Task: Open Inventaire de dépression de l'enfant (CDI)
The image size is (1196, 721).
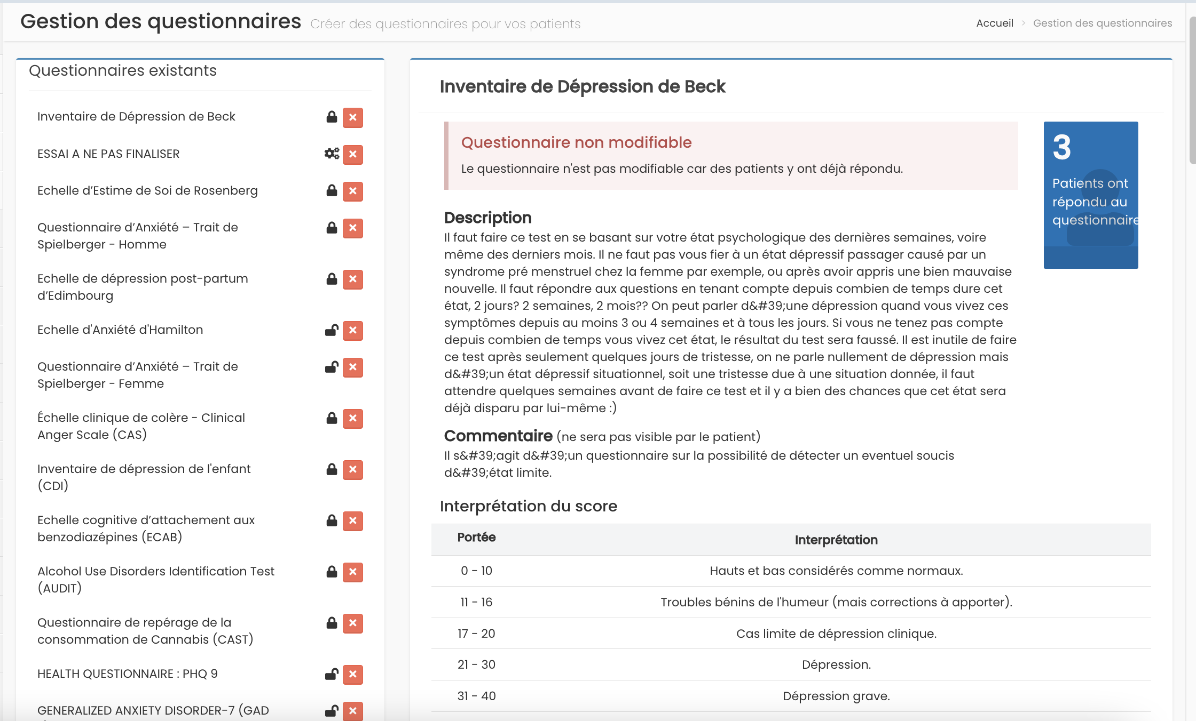Action: pos(144,477)
